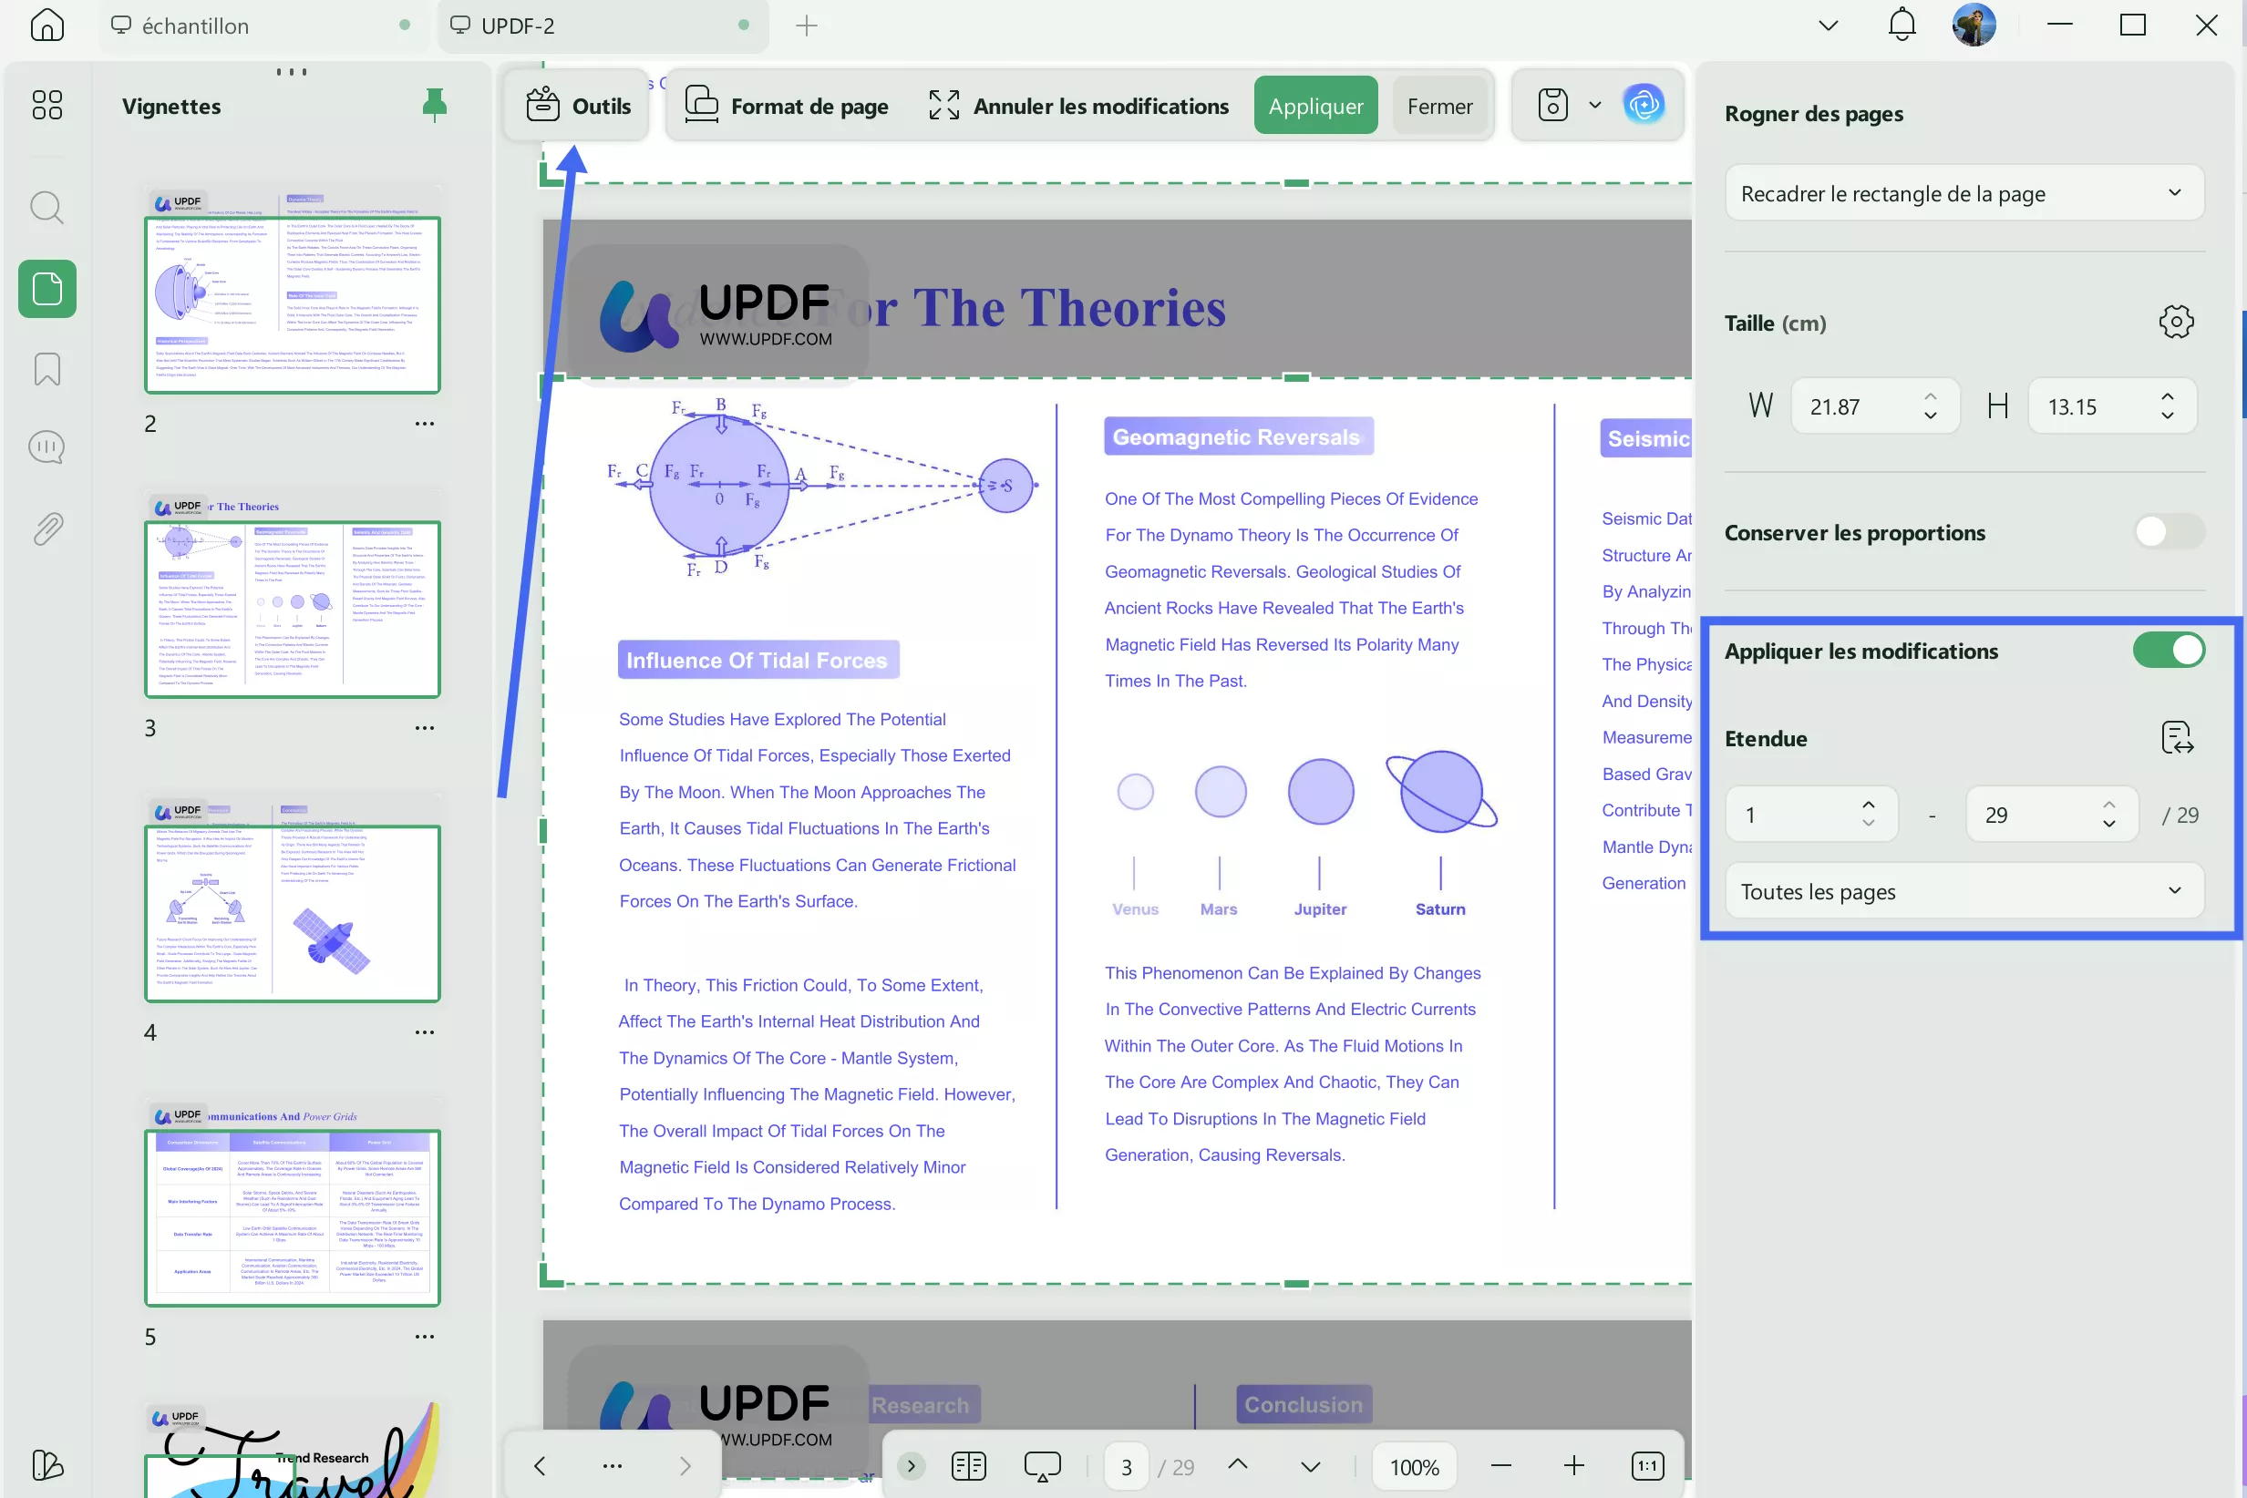The width and height of the screenshot is (2247, 1498).
Task: Turn off Appliquer les modifications toggle
Action: (x=2168, y=651)
